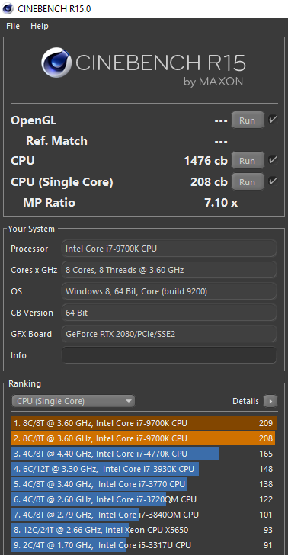
Task: Click the Processor field showing i7-9700K
Action: (x=169, y=249)
